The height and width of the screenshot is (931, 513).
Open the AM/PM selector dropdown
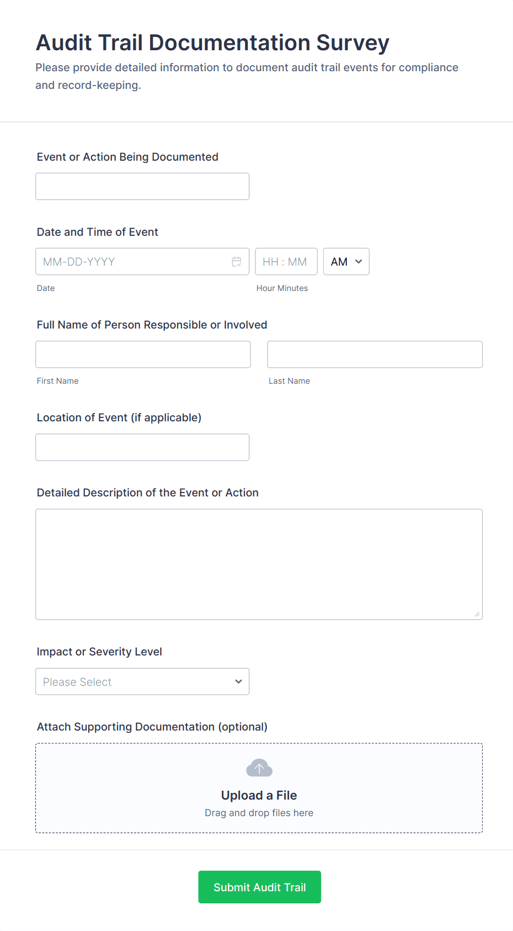(346, 262)
